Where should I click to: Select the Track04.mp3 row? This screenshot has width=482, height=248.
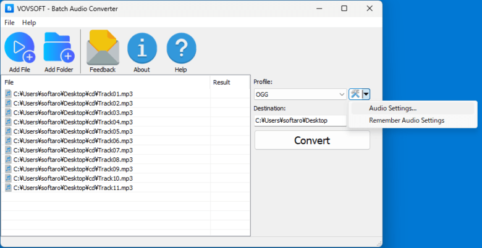coord(125,122)
